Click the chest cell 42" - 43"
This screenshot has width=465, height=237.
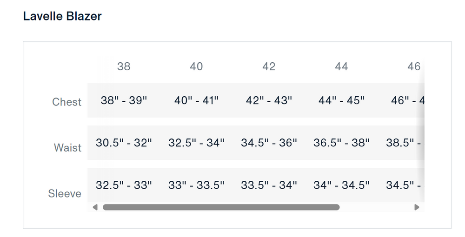click(x=269, y=100)
